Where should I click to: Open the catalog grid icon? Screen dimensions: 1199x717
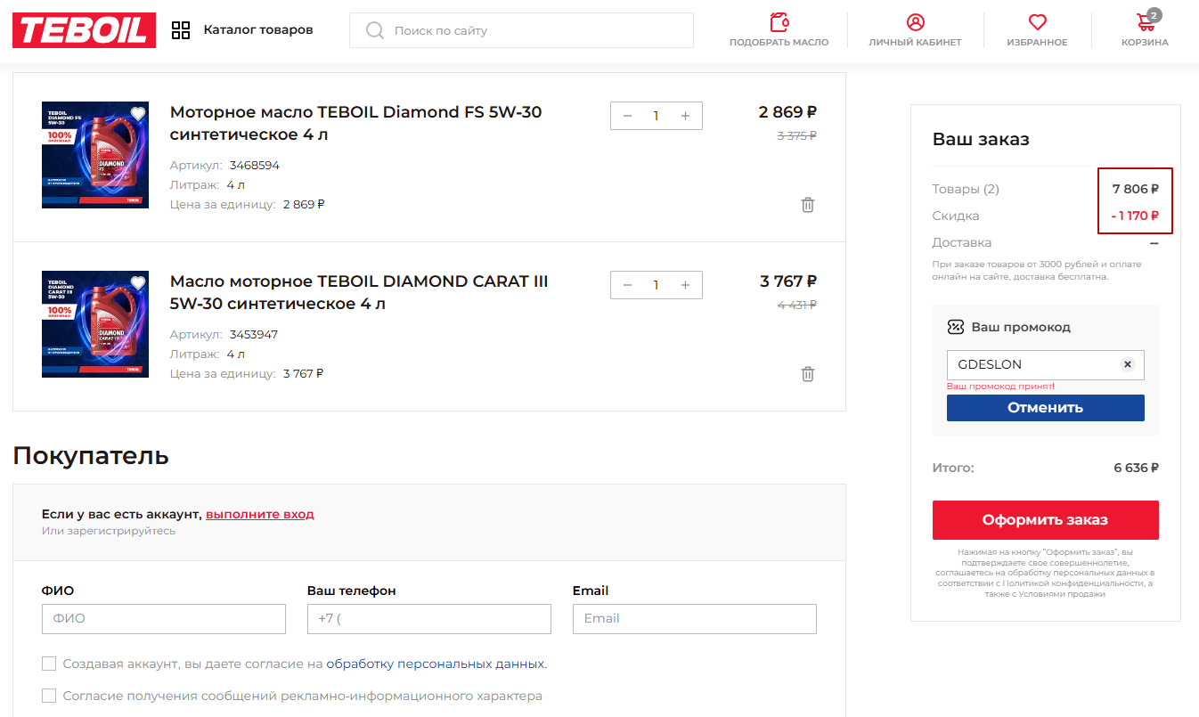tap(181, 30)
